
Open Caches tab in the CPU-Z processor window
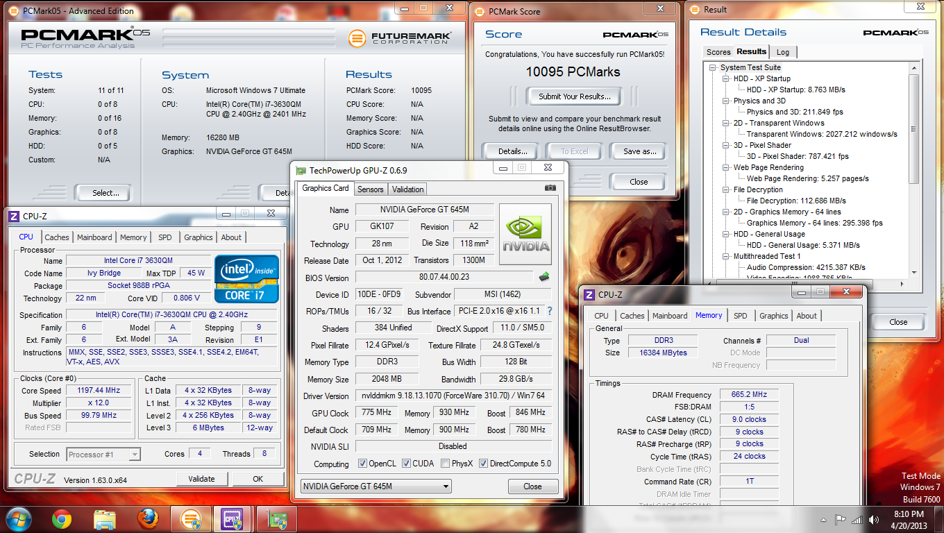[57, 237]
